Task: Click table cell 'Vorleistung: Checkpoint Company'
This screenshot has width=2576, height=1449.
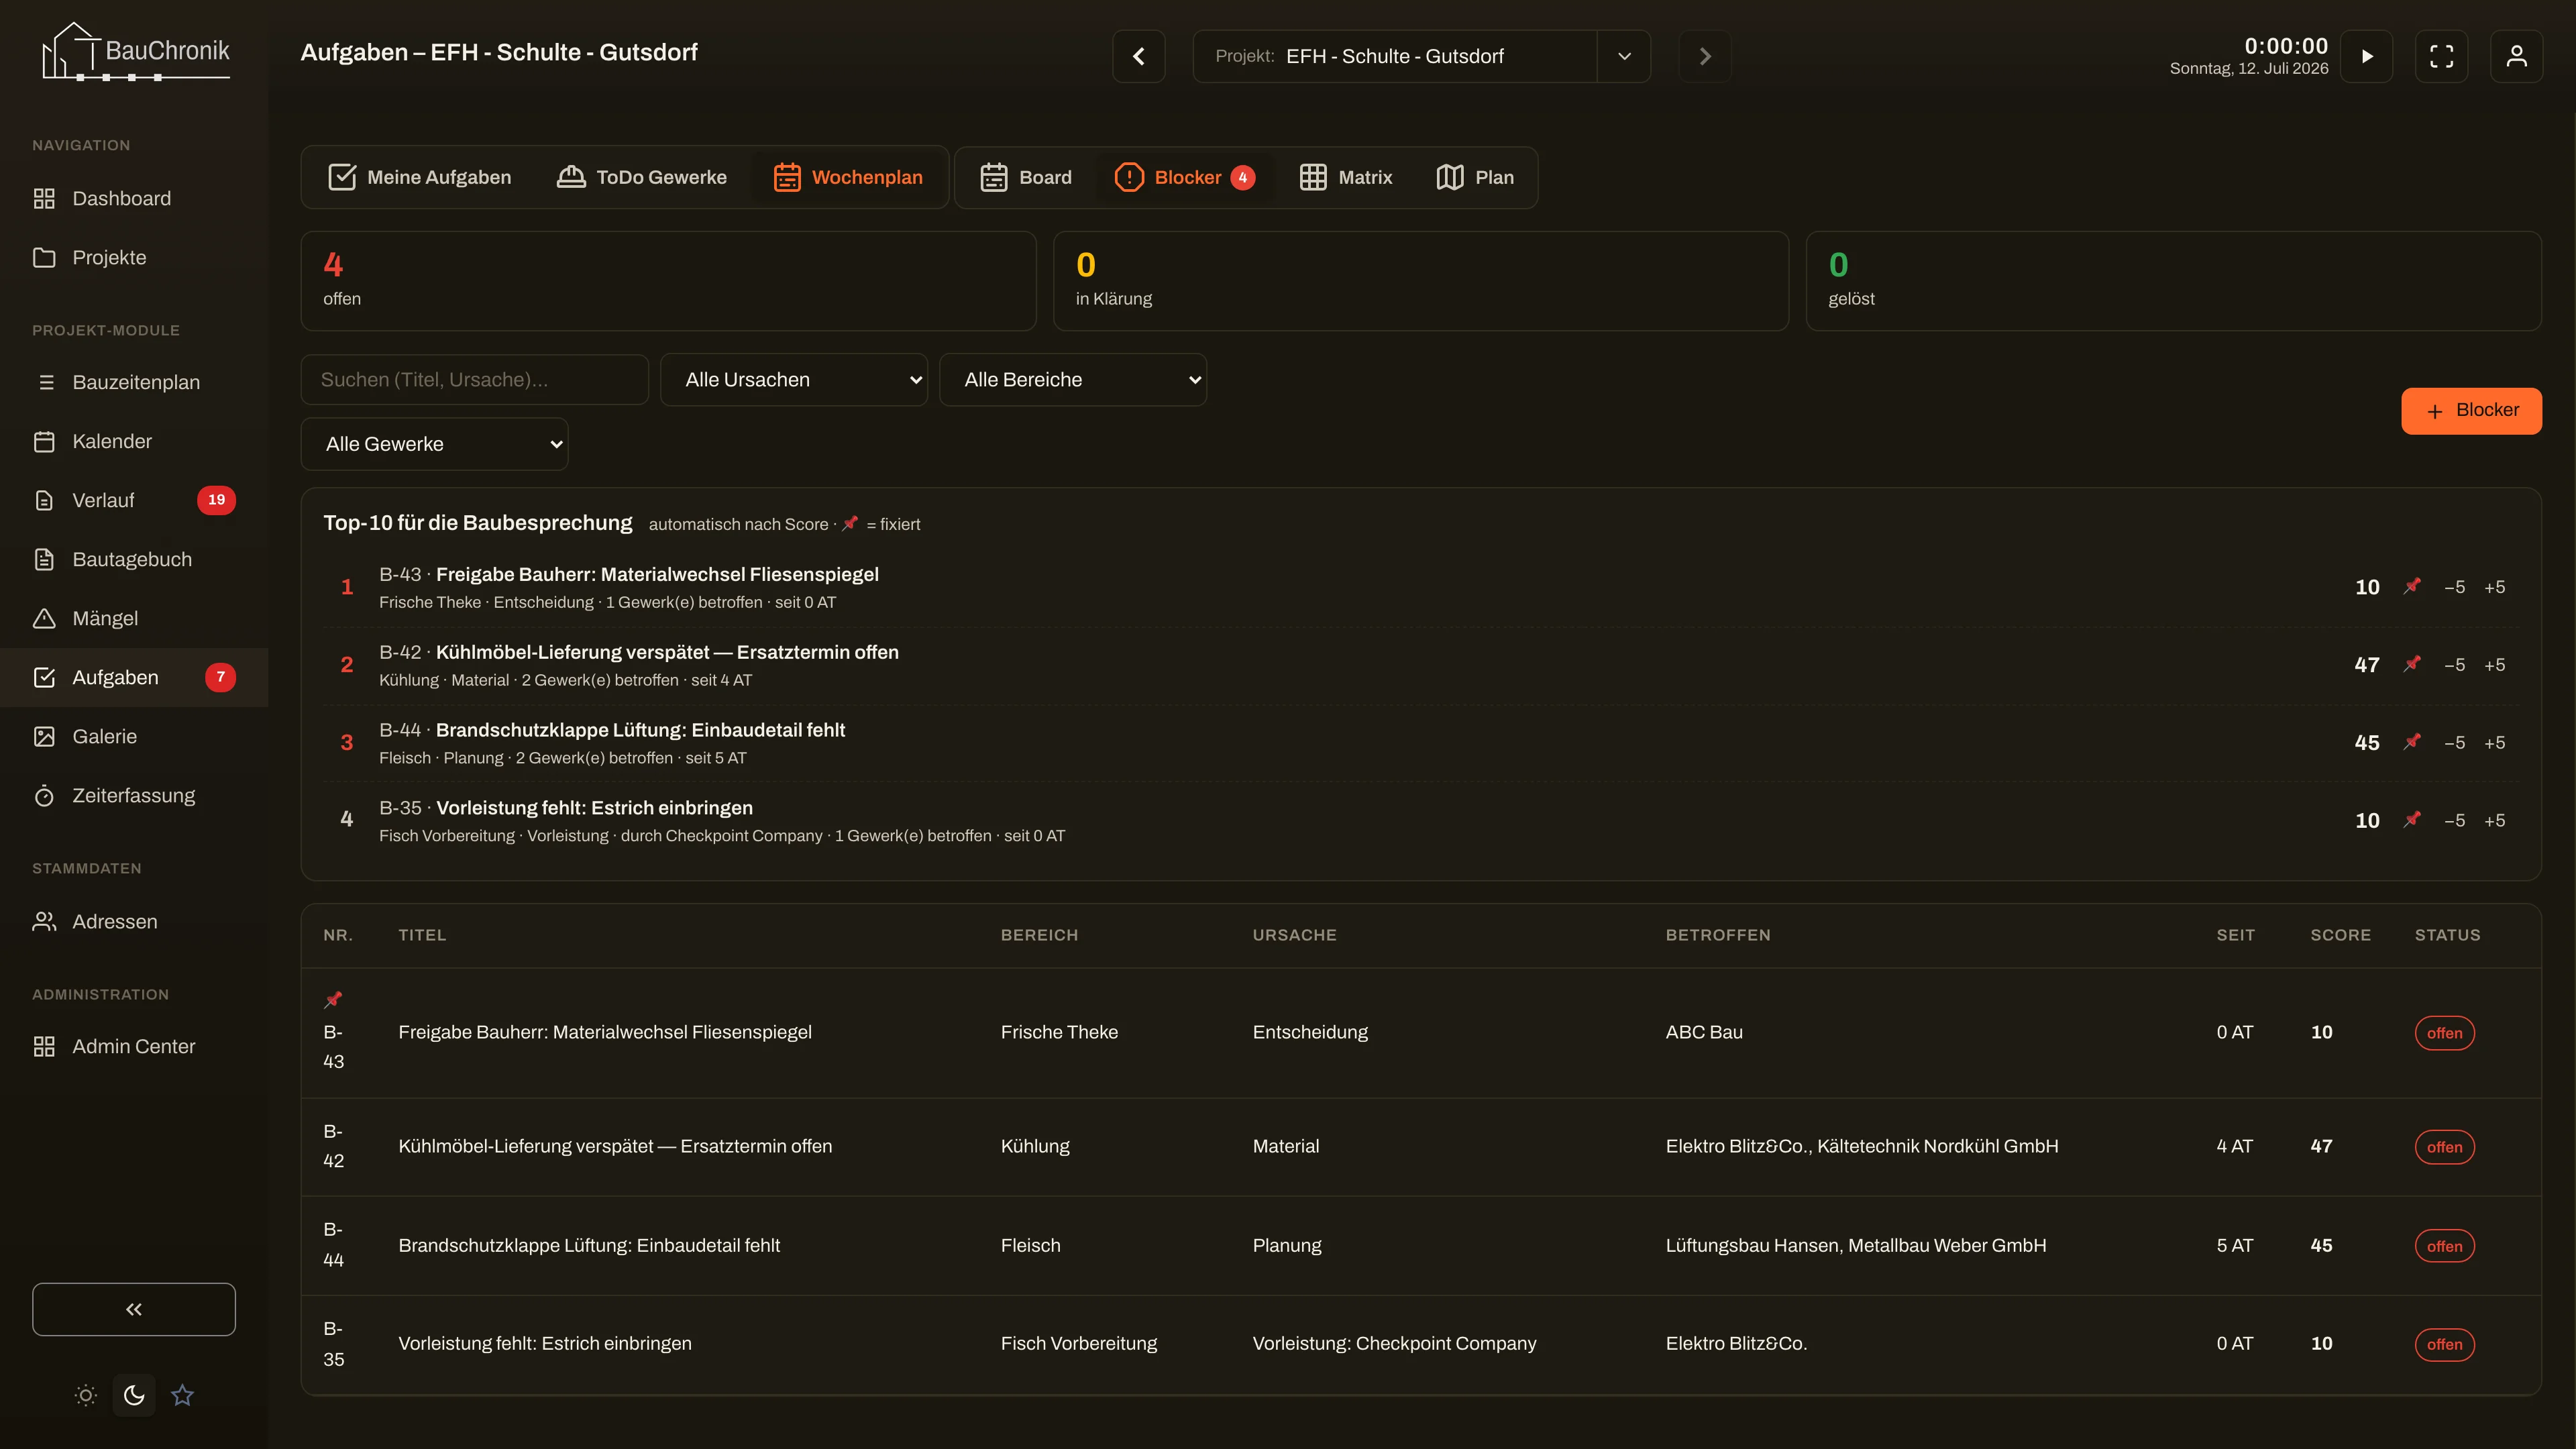Action: [1394, 1343]
